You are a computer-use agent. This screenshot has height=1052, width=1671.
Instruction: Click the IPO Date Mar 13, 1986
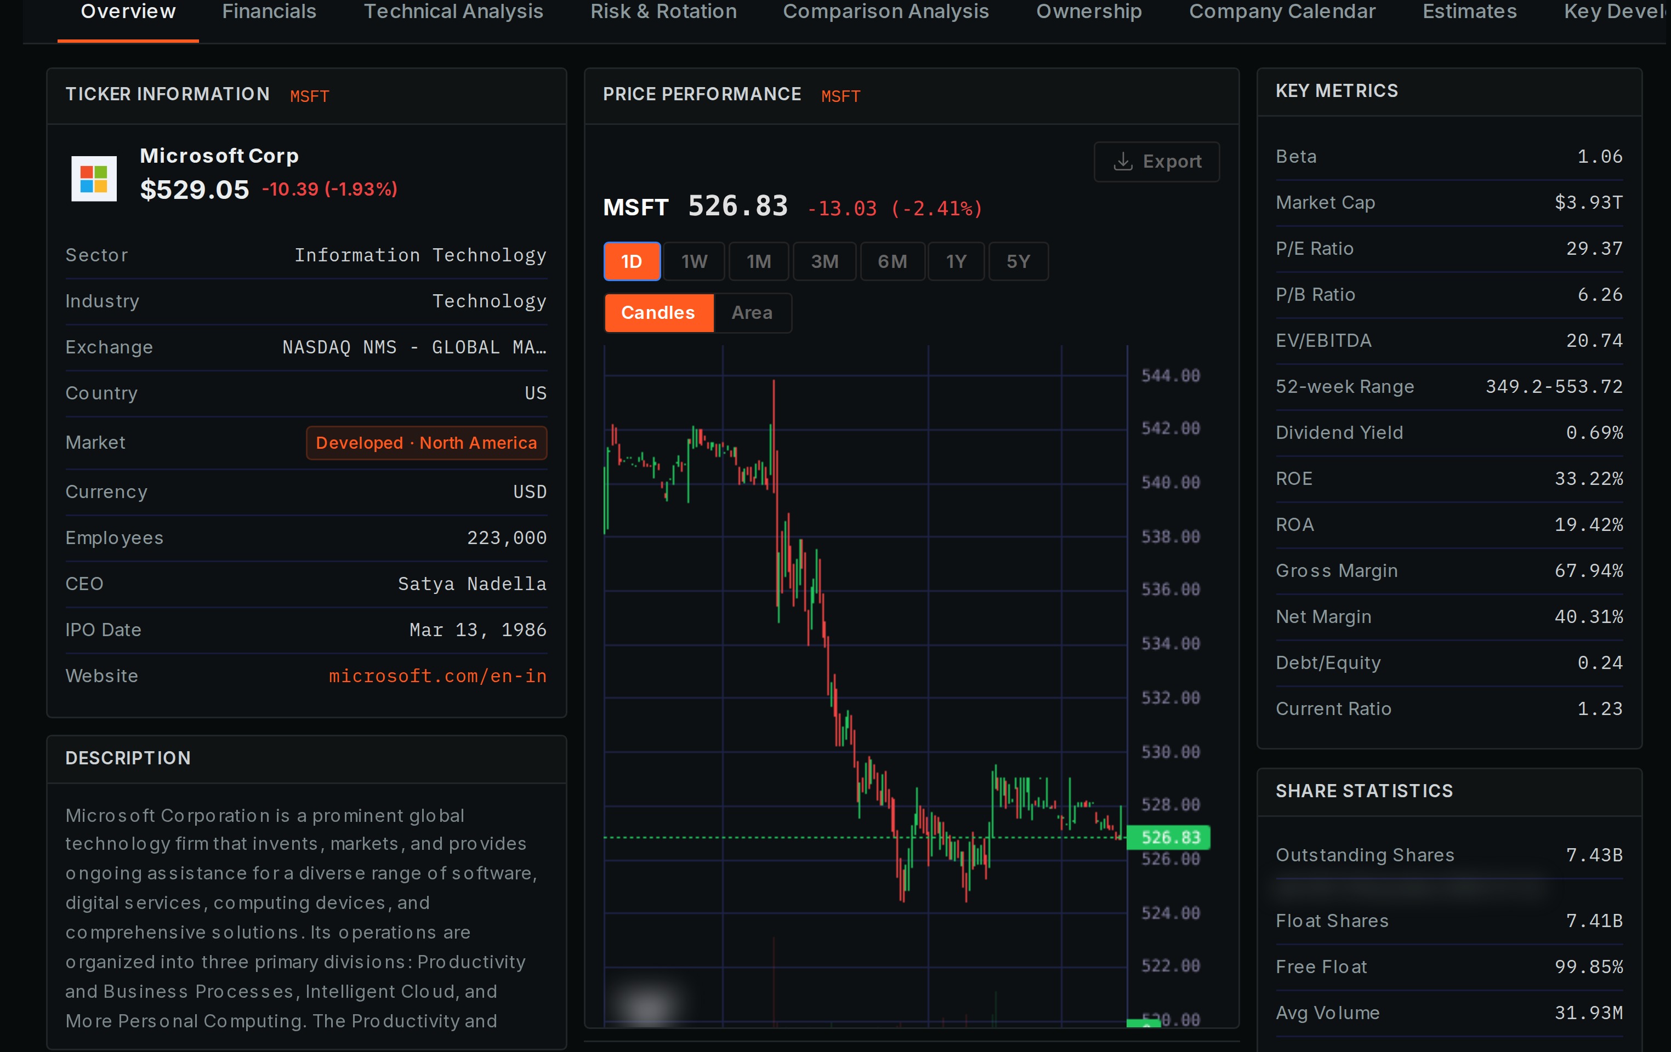click(x=478, y=630)
